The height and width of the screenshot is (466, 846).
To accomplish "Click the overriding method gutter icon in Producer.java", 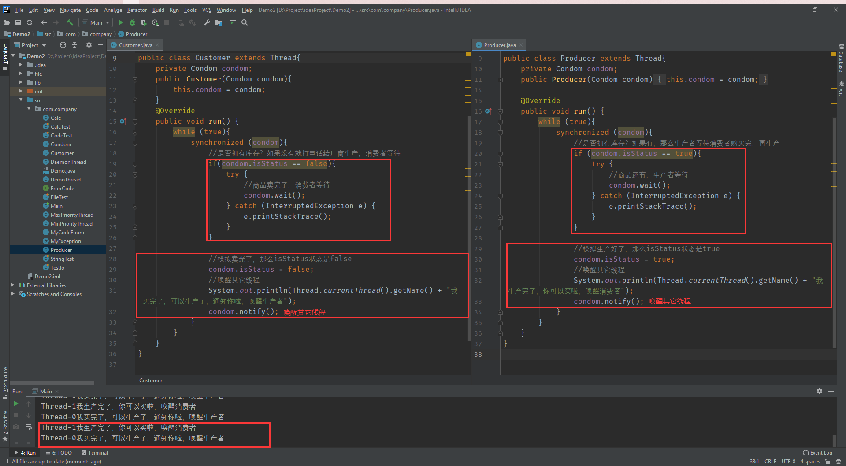I will point(488,111).
